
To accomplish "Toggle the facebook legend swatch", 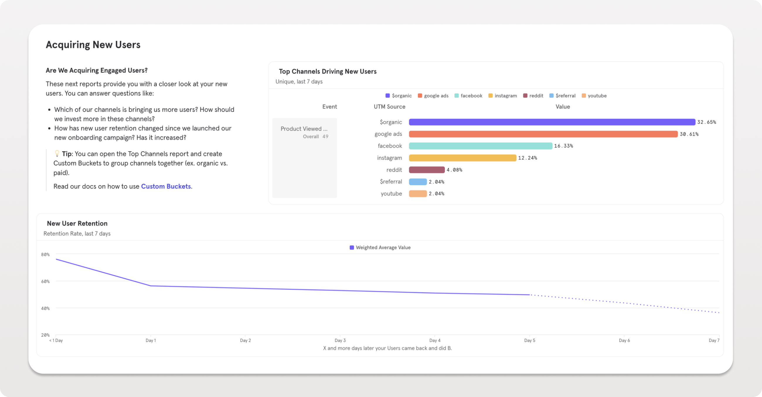I will pyautogui.click(x=457, y=95).
